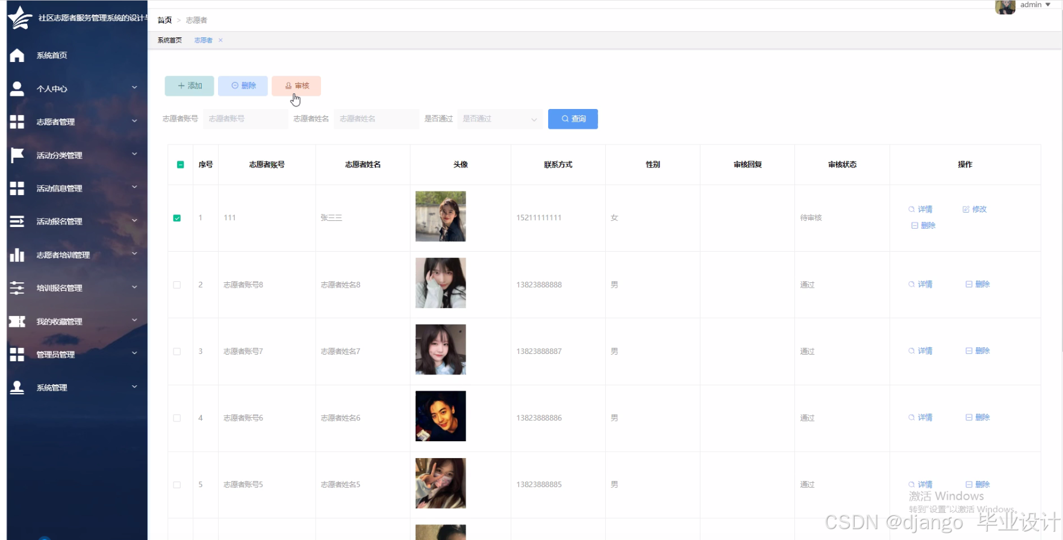The image size is (1063, 540).
Task: Click the home icon beside 系统首页
Action: 17,55
